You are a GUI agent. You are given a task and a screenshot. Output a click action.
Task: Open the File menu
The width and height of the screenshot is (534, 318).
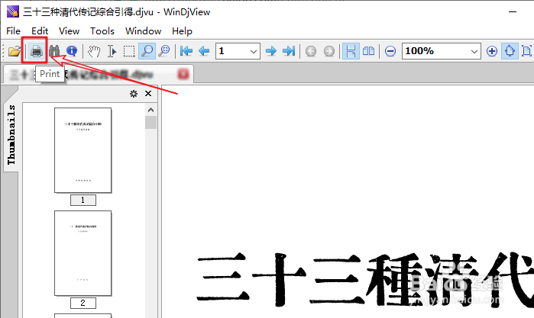[x=13, y=31]
